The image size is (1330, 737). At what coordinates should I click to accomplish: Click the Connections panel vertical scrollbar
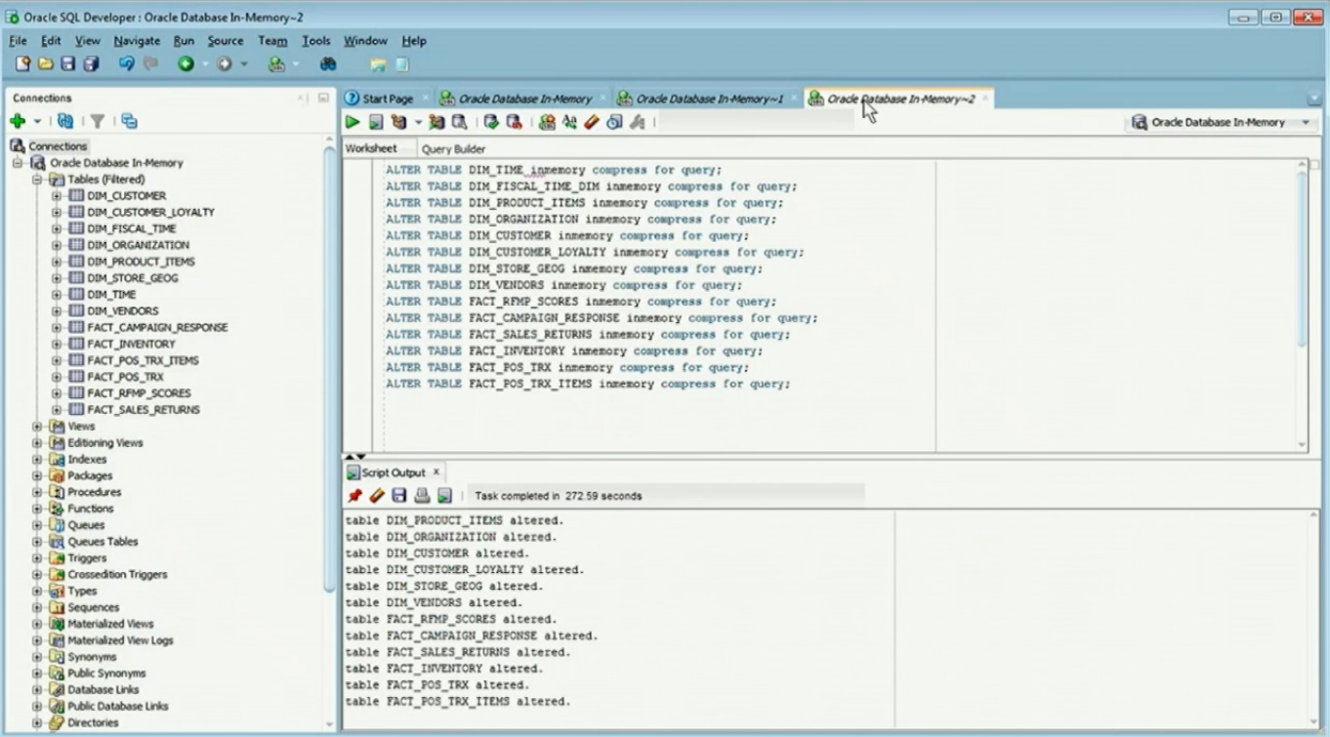(329, 371)
